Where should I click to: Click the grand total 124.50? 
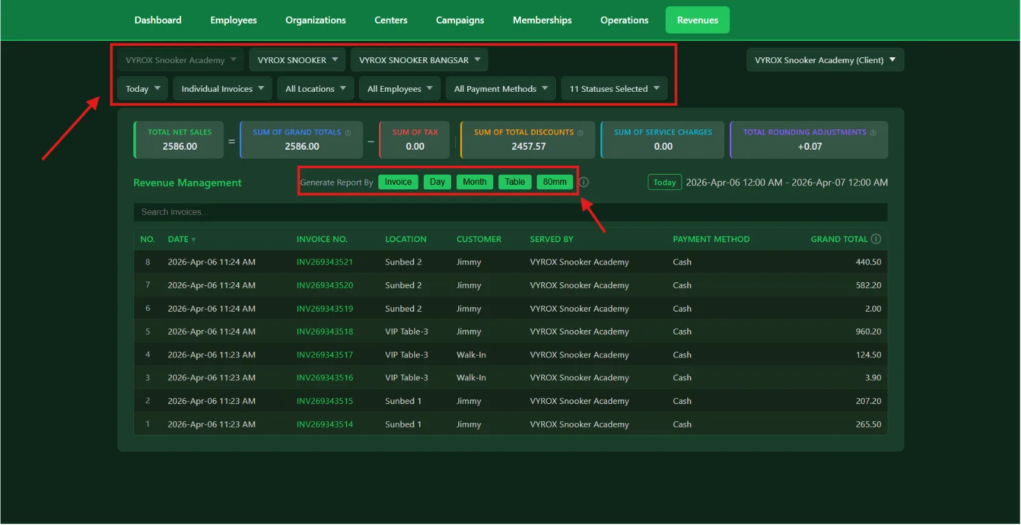tap(868, 355)
